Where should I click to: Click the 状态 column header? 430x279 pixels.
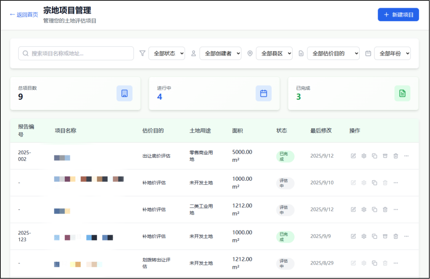281,130
